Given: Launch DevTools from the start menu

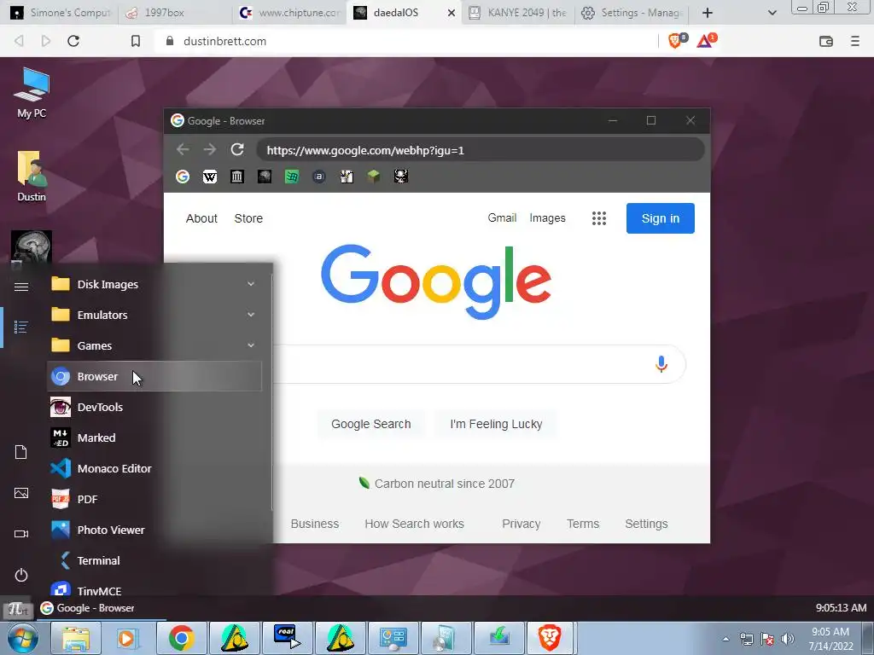Looking at the screenshot, I should [155, 407].
